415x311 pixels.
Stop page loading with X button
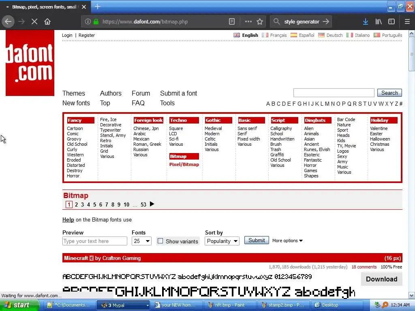click(34, 22)
